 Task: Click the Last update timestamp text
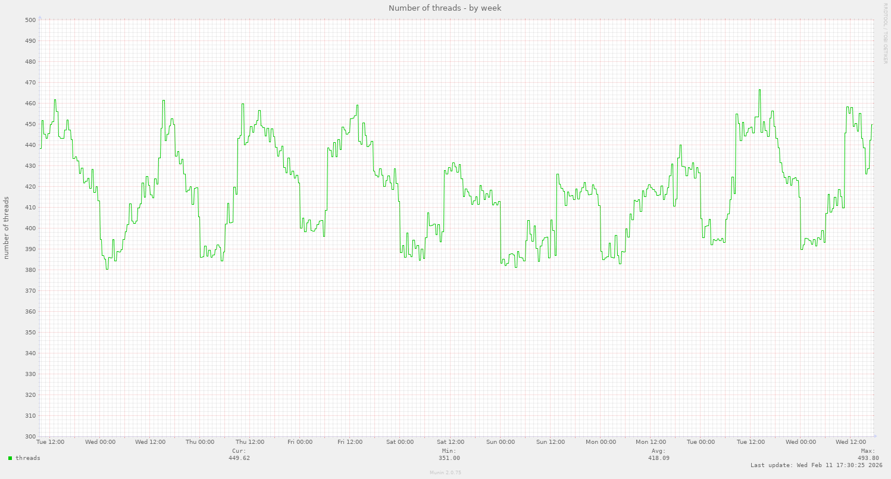[816, 465]
